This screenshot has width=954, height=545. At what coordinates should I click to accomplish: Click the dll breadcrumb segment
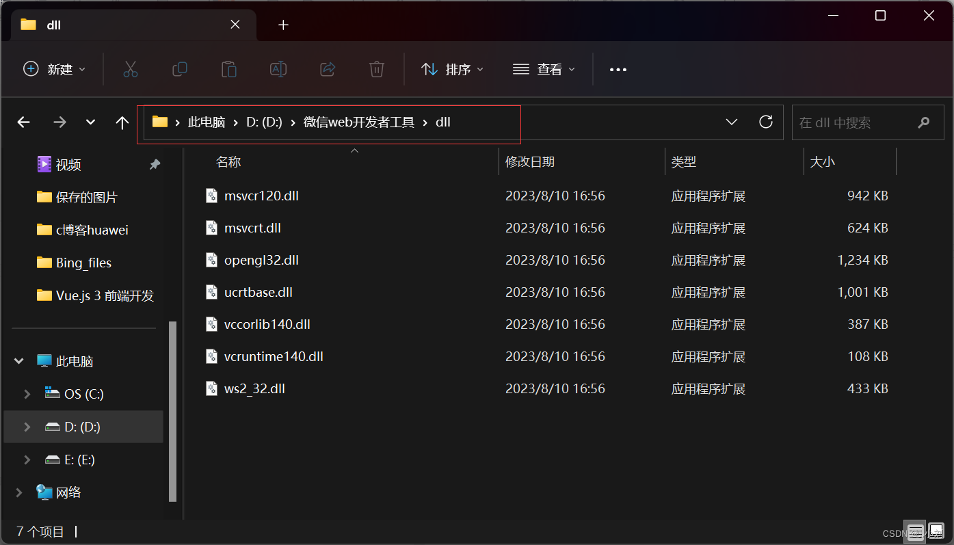[443, 122]
